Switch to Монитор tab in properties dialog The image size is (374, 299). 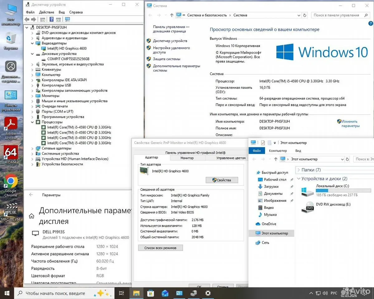click(x=187, y=158)
